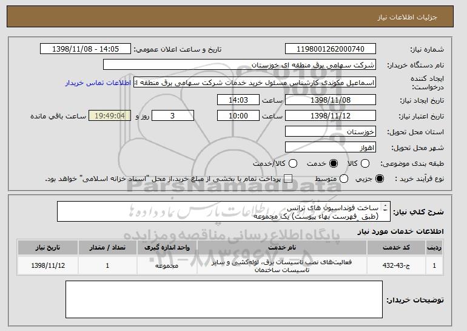Click the 10:00 validity time field

[239, 115]
